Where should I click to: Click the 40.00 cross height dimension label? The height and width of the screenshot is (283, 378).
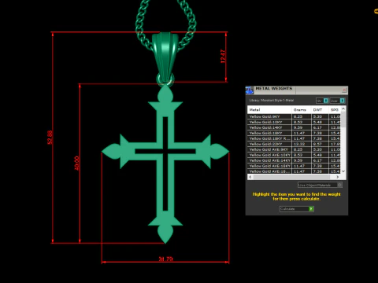pyautogui.click(x=76, y=164)
